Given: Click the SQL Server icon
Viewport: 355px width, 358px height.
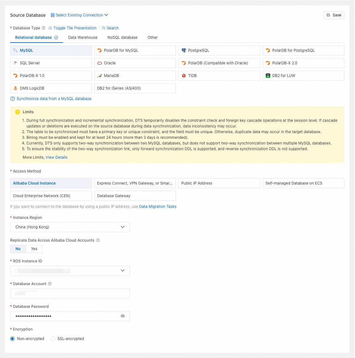Looking at the screenshot, I should (x=15, y=63).
